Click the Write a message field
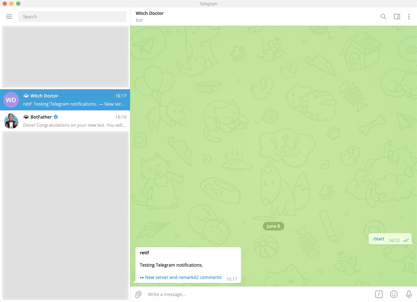Viewport: 417px width, 302px height. point(258,294)
